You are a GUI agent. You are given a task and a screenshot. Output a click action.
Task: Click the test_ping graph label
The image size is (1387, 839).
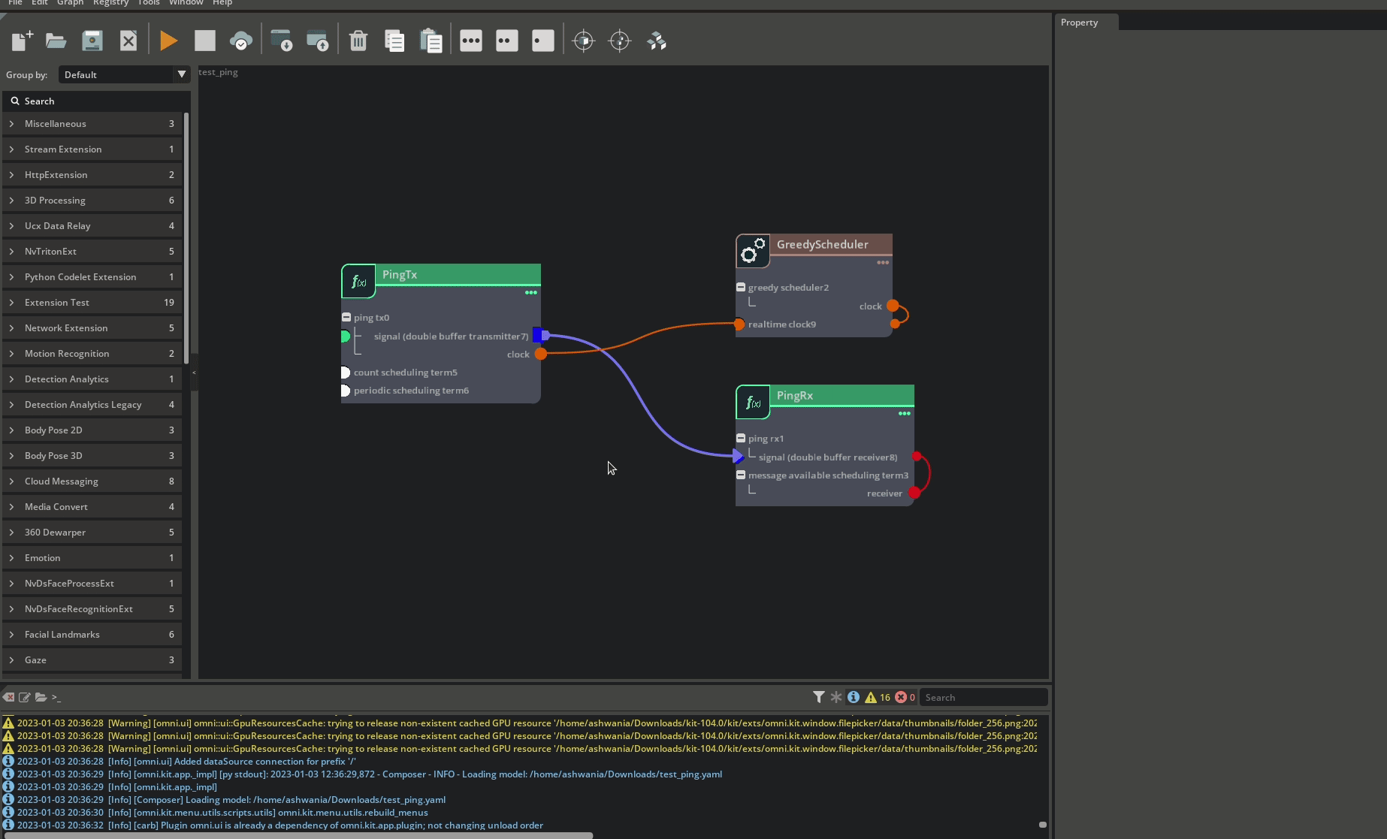click(218, 72)
